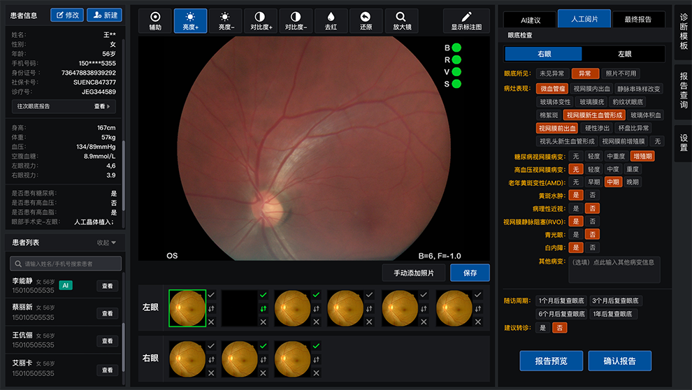Toggle the 硬性渗出 lesion option

[598, 128]
